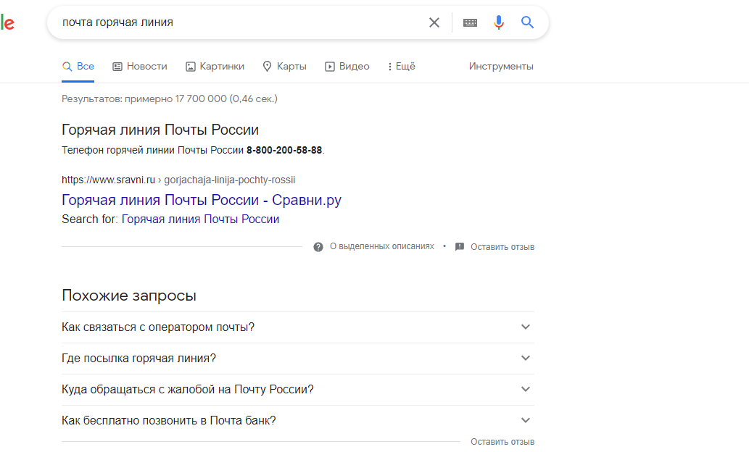Image resolution: width=749 pixels, height=452 pixels.
Task: Click the Search for Горячая линия Почты России link
Action: 200,219
